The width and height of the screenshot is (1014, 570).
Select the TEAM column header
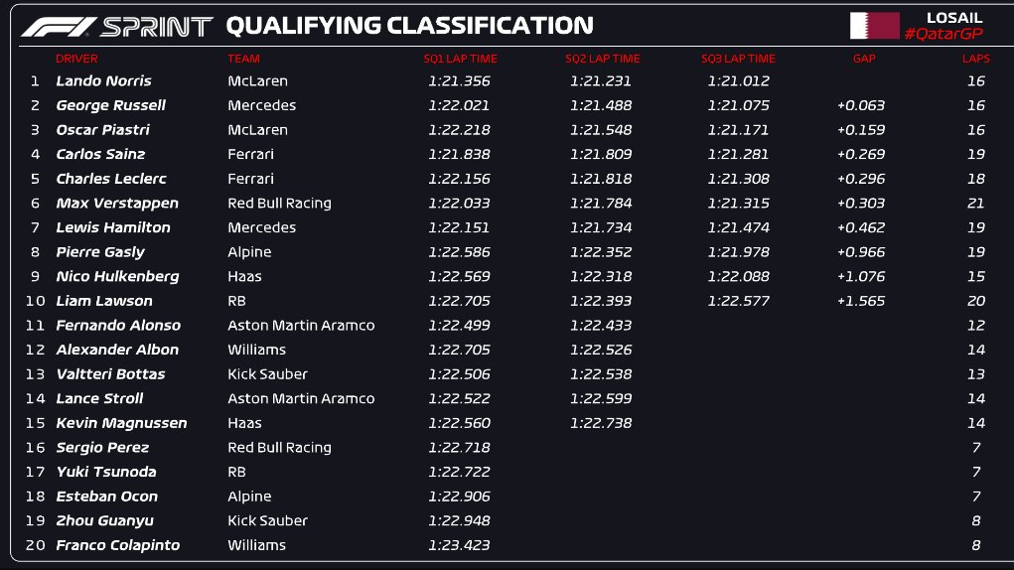(243, 59)
